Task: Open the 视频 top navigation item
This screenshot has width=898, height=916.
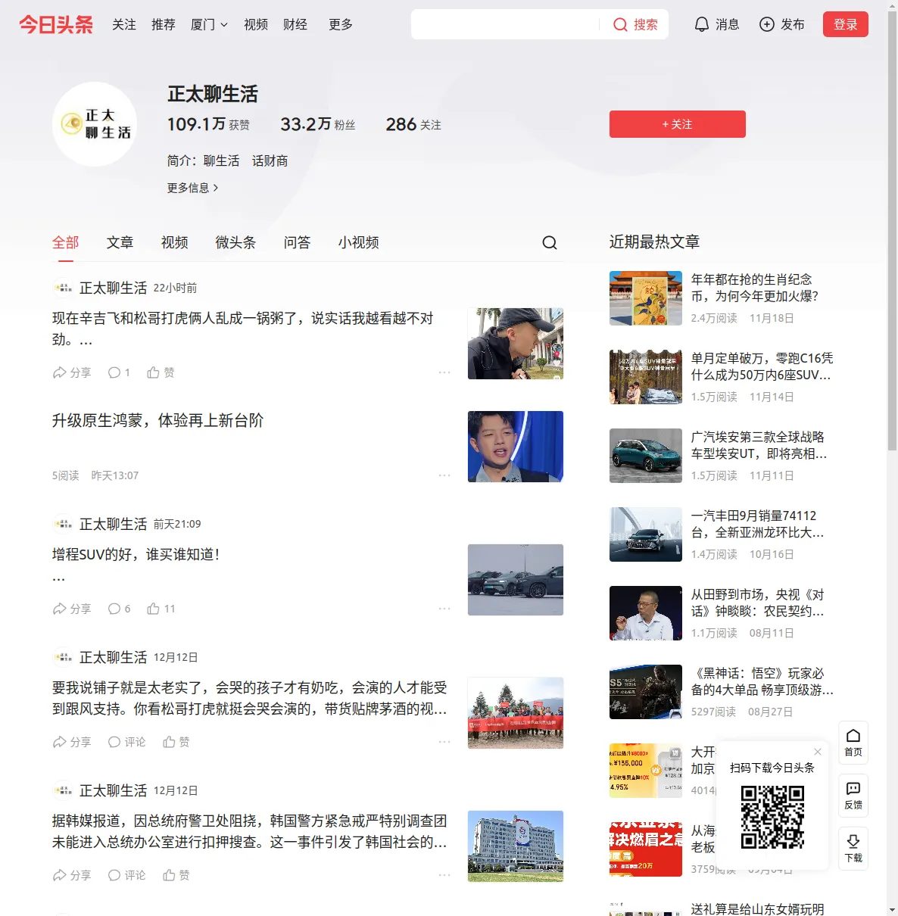Action: tap(256, 24)
